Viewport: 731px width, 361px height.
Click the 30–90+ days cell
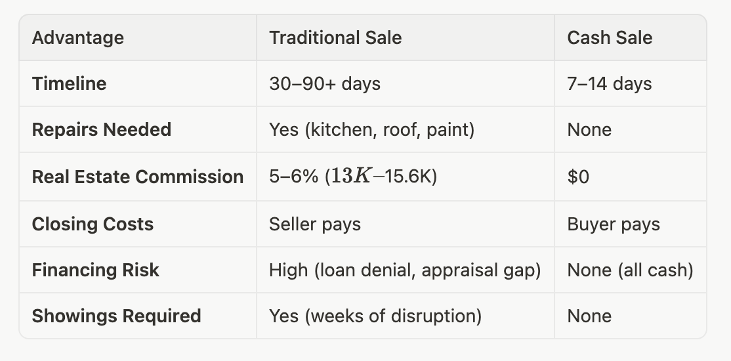tap(324, 84)
